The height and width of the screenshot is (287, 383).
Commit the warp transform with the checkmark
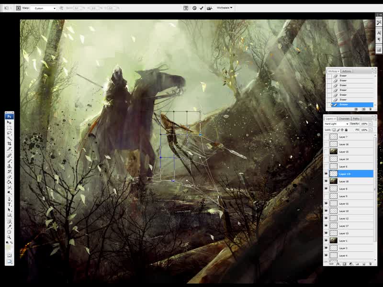click(202, 8)
